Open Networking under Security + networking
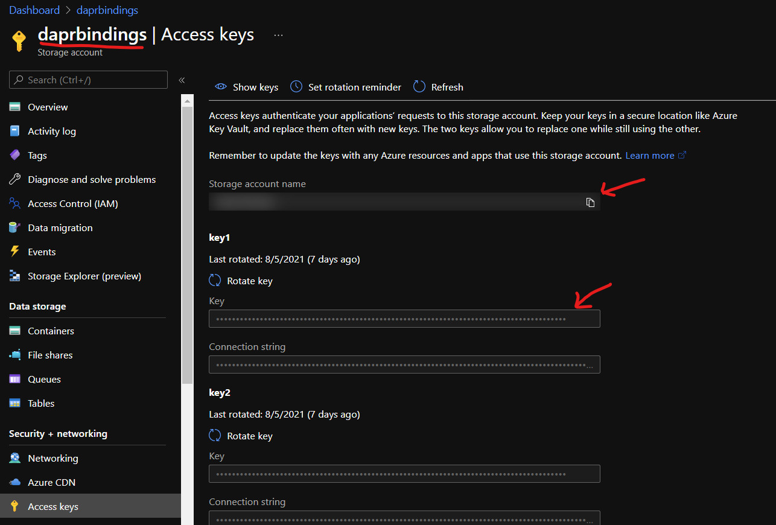This screenshot has height=525, width=776. click(52, 458)
